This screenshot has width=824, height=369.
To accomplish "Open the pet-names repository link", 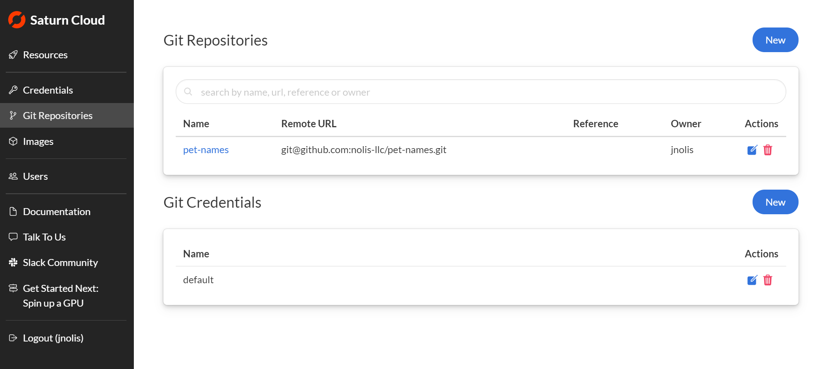I will (x=206, y=150).
